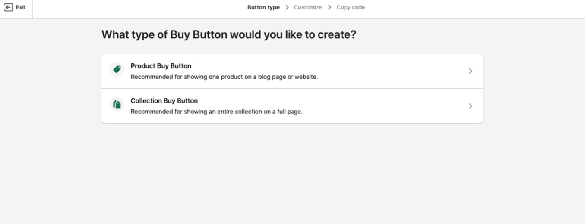Jump to the Copy code step
Viewport: 585px width, 224px height.
351,7
